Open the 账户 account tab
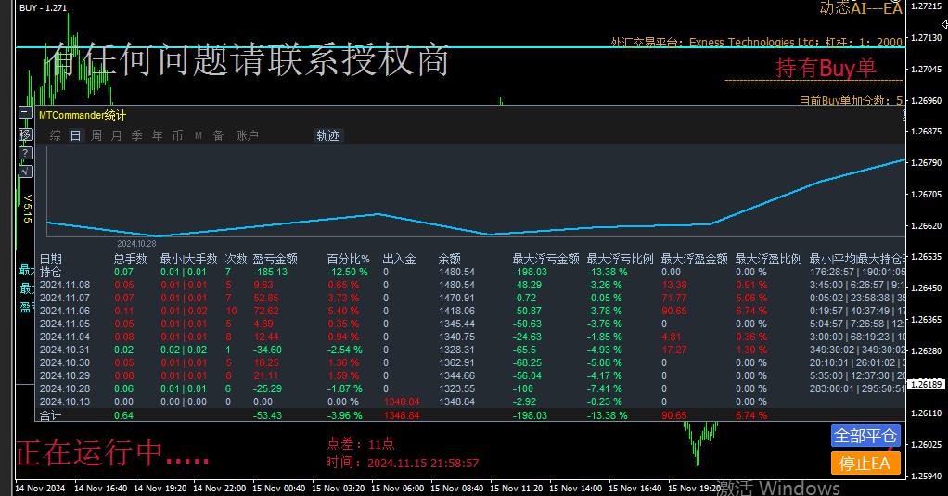This screenshot has height=496, width=948. pos(247,135)
